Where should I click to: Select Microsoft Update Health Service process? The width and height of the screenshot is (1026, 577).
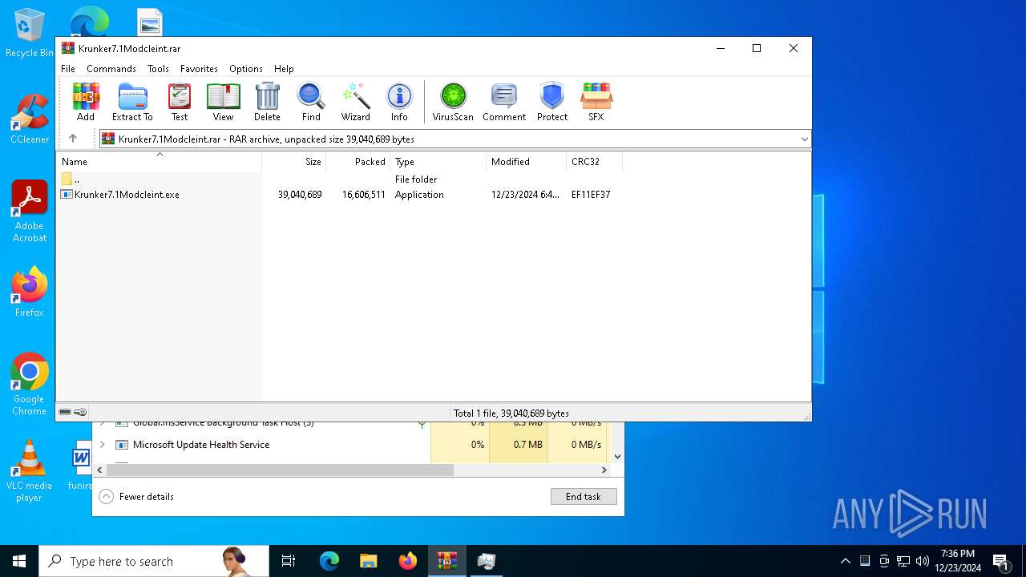[201, 445]
